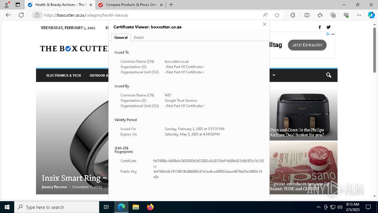Screen dimensions: 378x213
Task: Click The Box Cutter logo
Action: (x=74, y=49)
